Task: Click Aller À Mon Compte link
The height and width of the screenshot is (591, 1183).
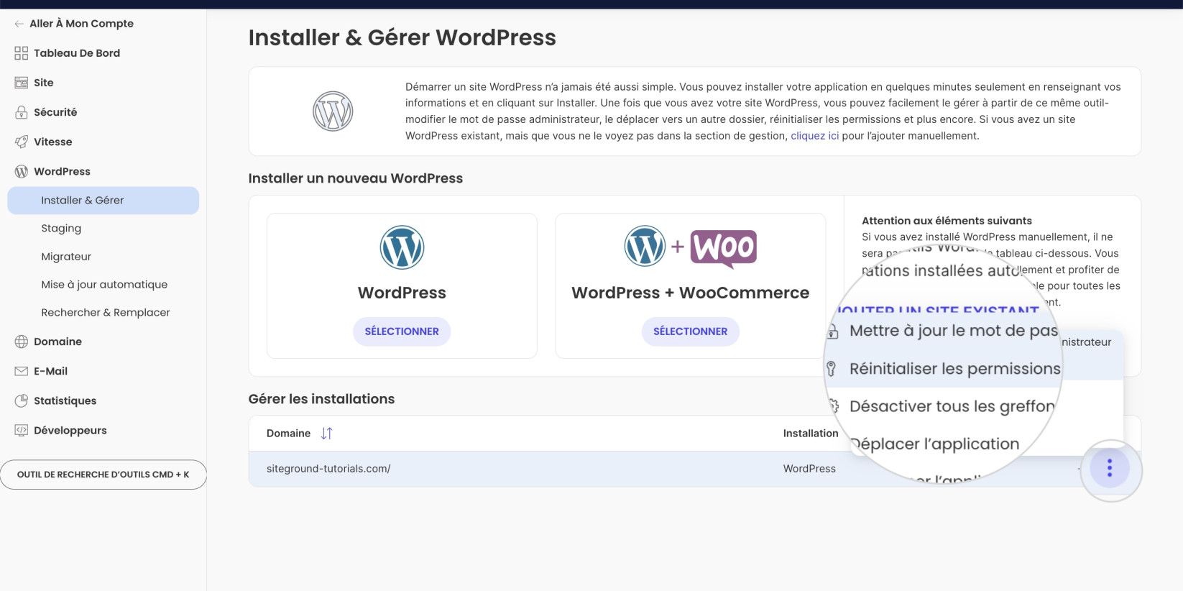Action: (81, 24)
